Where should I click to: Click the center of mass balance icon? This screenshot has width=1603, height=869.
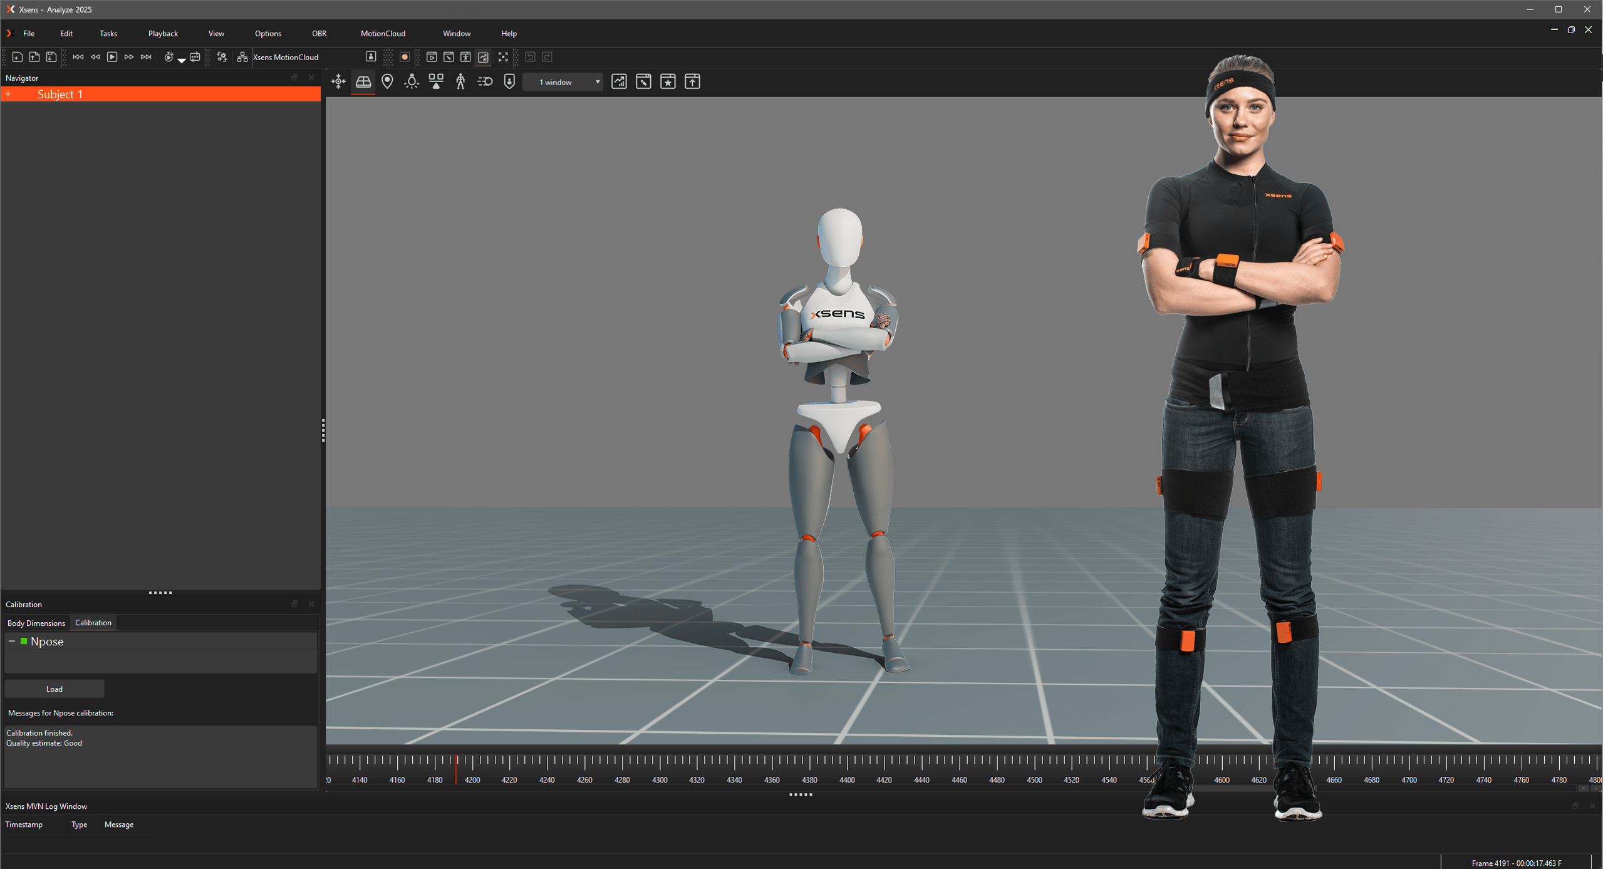pos(436,81)
